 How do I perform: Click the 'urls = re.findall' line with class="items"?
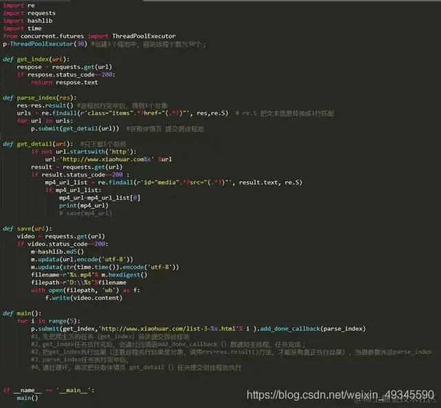pos(123,113)
